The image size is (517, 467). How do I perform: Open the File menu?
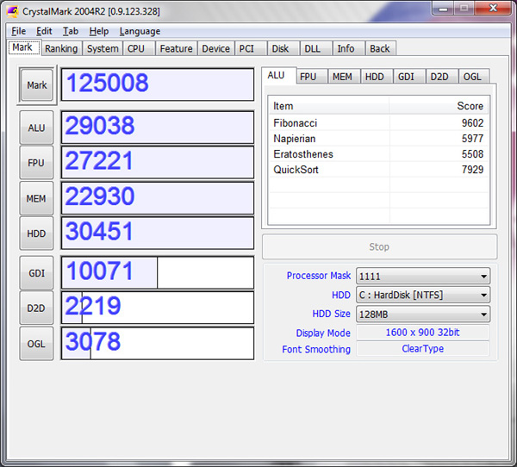click(18, 31)
